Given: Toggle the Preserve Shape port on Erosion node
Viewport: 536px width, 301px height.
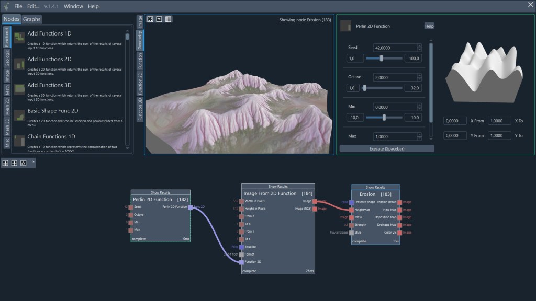Looking at the screenshot, I should click(x=352, y=202).
